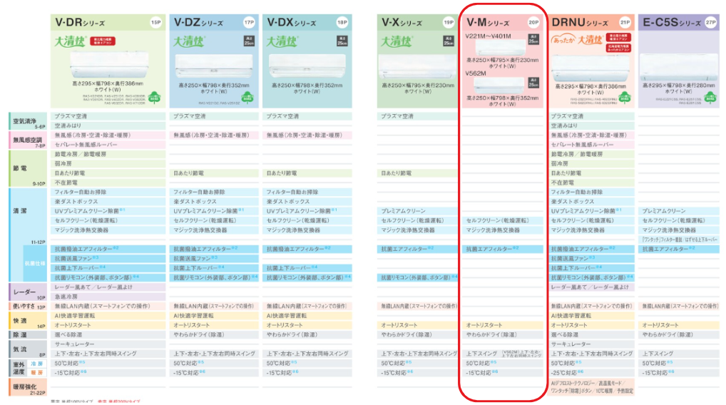The width and height of the screenshot is (726, 405).
Task: Open the V-DR series air conditioner image
Action: (109, 64)
